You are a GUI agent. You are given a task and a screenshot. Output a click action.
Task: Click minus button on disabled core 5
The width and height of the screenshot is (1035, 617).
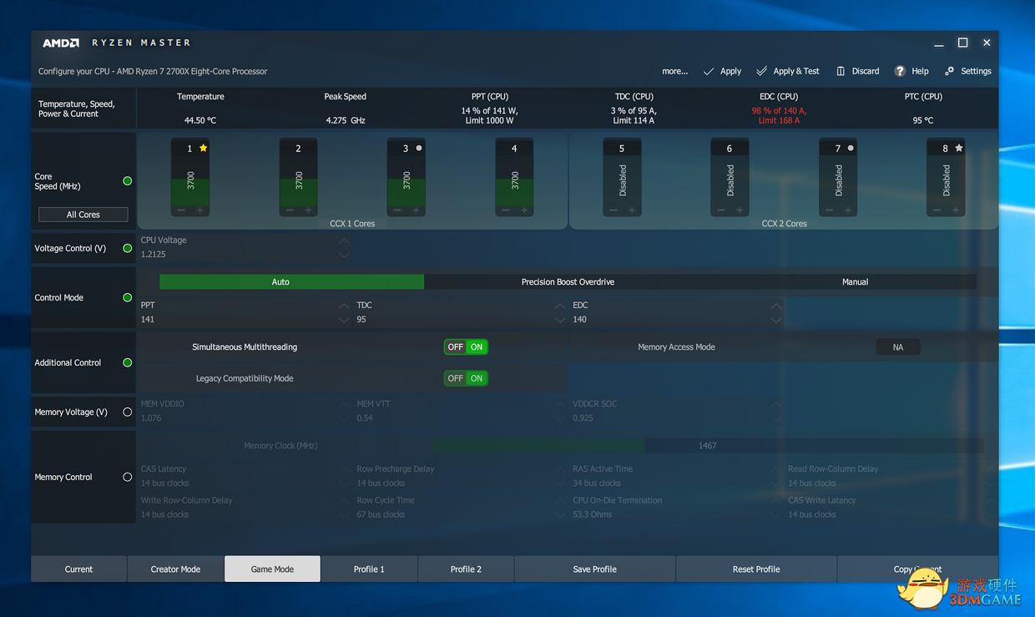(x=613, y=210)
